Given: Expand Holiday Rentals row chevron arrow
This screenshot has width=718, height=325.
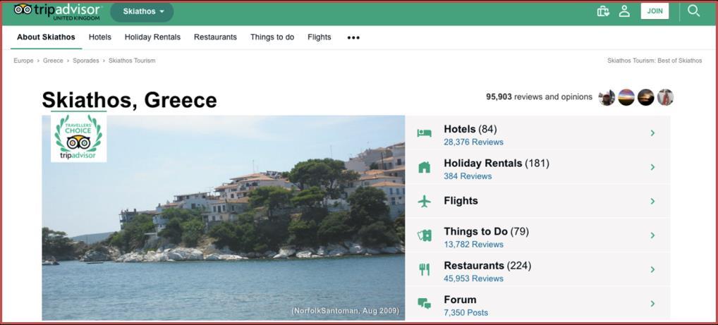Looking at the screenshot, I should [652, 167].
